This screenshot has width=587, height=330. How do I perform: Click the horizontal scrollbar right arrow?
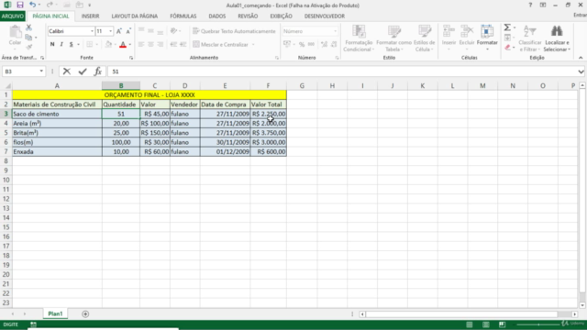tap(575, 314)
